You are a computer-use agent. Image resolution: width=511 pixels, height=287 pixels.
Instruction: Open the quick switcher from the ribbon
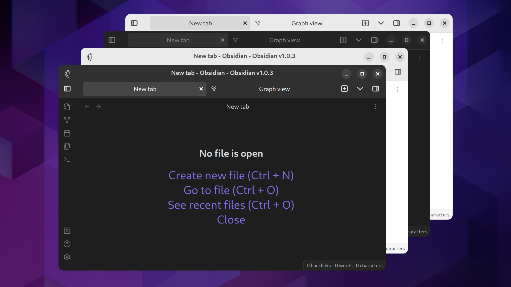pyautogui.click(x=67, y=107)
